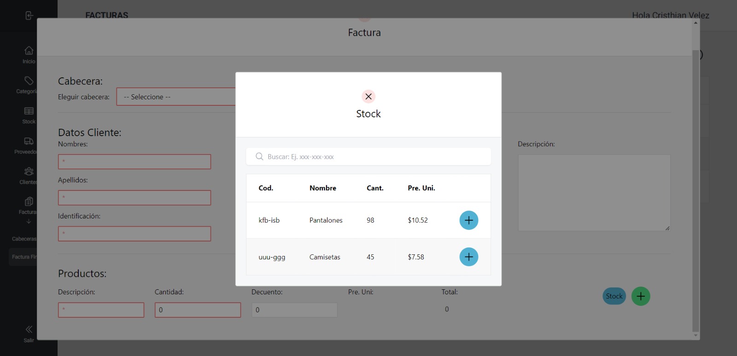
Task: Click the Factura modal vertical scrollbar
Action: pyautogui.click(x=696, y=184)
